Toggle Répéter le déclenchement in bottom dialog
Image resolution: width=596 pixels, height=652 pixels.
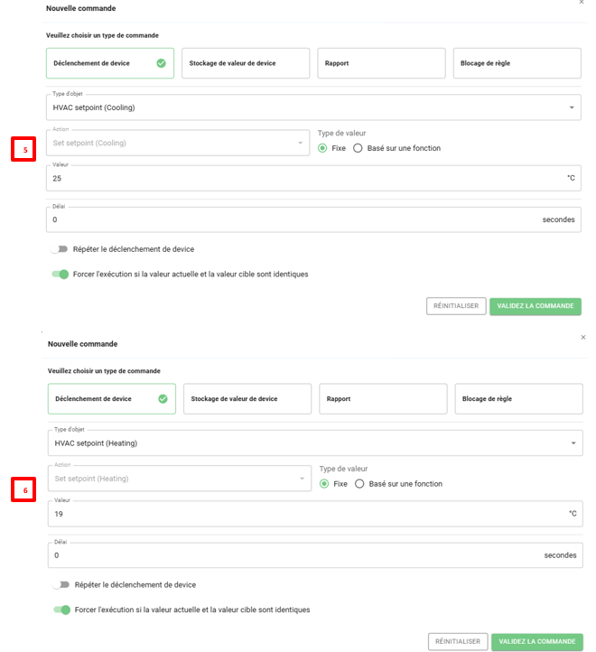[x=61, y=585]
